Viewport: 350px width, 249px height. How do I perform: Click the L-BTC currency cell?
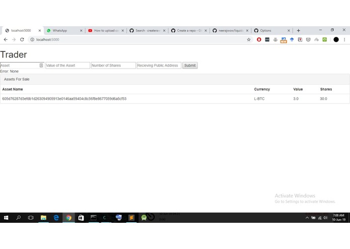point(259,99)
